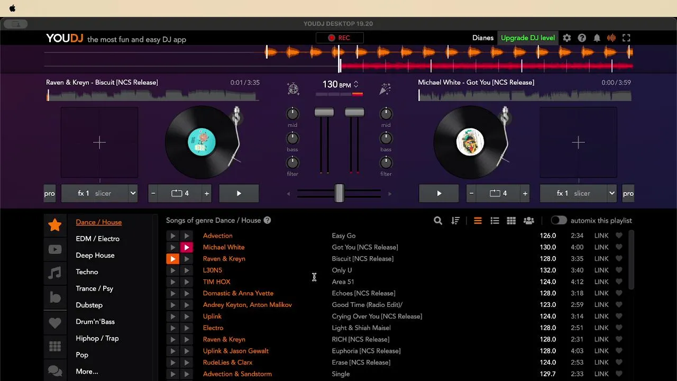The image size is (677, 381).
Task: Select the Deep House genre
Action: [x=95, y=255]
